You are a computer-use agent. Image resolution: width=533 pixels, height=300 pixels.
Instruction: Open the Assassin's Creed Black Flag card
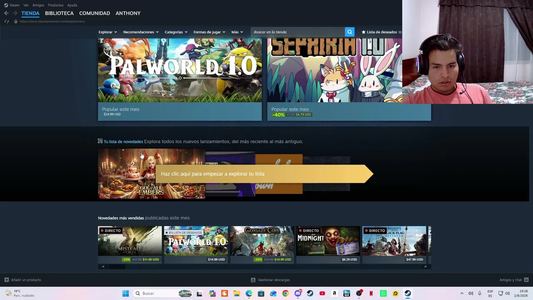click(394, 245)
